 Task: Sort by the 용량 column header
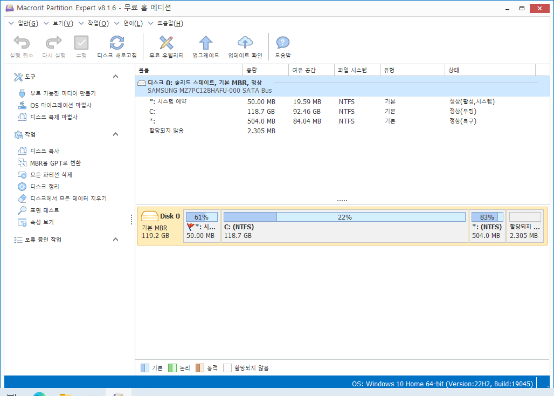(x=266, y=70)
